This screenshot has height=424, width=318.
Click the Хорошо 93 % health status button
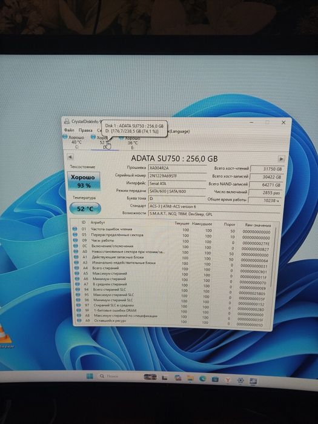84,181
